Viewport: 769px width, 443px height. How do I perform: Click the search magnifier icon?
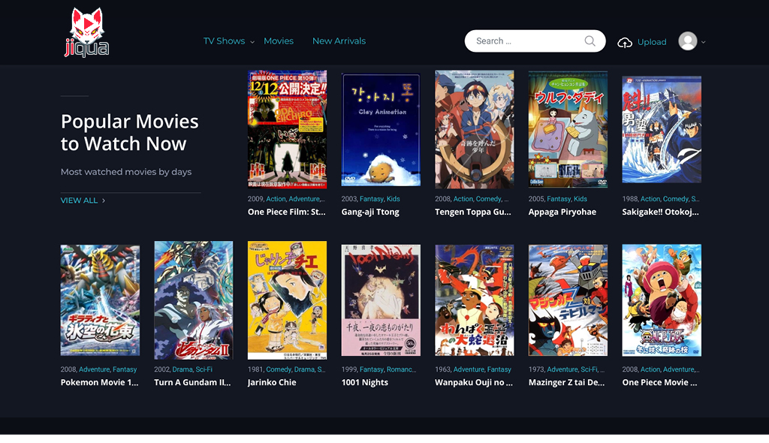(x=590, y=41)
